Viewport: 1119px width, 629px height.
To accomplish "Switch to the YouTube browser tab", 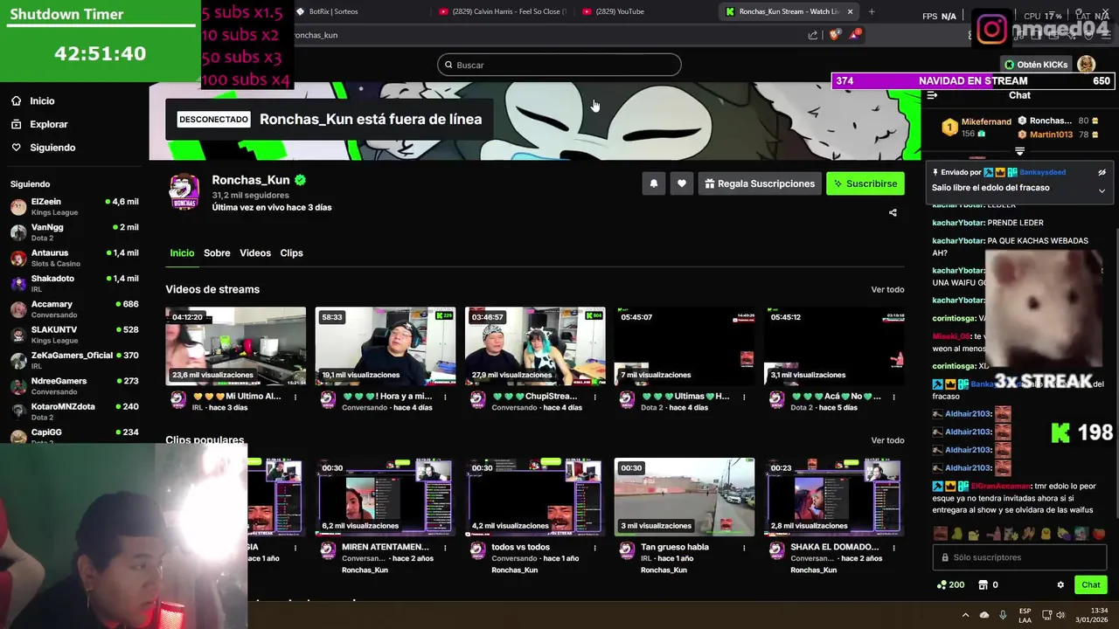I will pyautogui.click(x=645, y=11).
